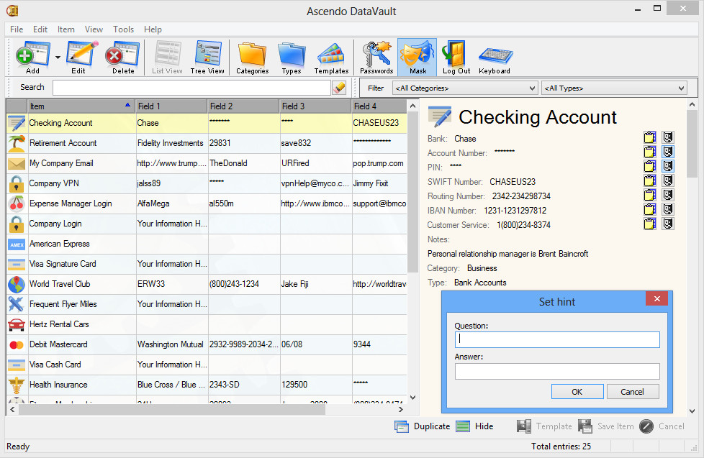The image size is (704, 458).
Task: Open the Help menu
Action: pyautogui.click(x=153, y=29)
